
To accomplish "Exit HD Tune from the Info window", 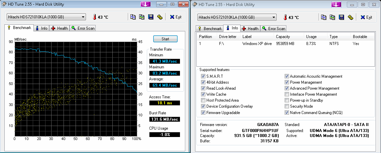I will tap(366, 17).
